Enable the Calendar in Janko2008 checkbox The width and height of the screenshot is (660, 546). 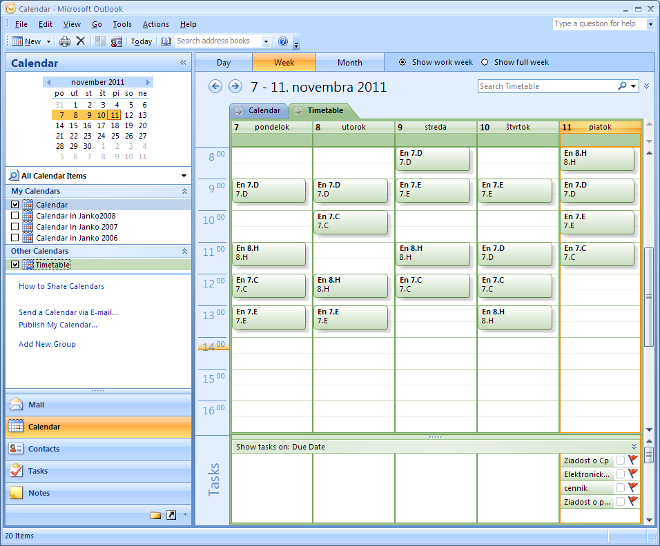click(x=15, y=216)
